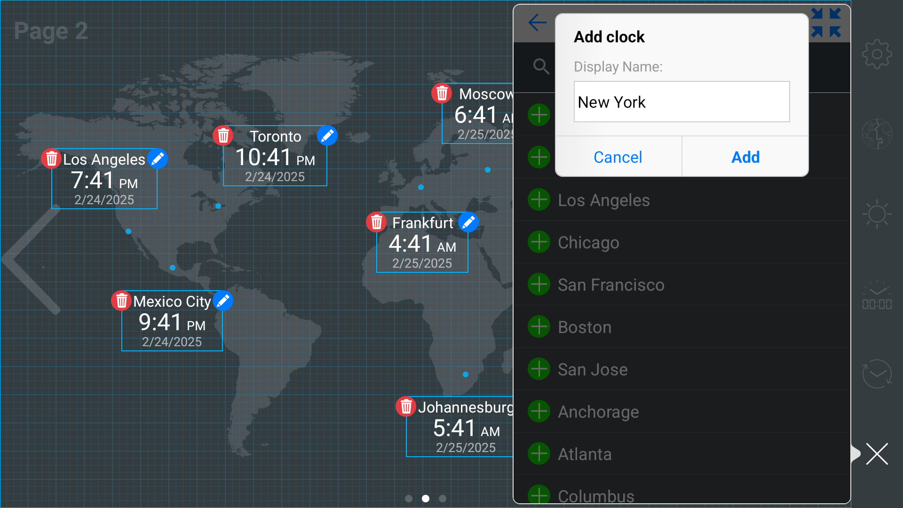903x508 pixels.
Task: Cancel the Add clock dialog
Action: 618,157
